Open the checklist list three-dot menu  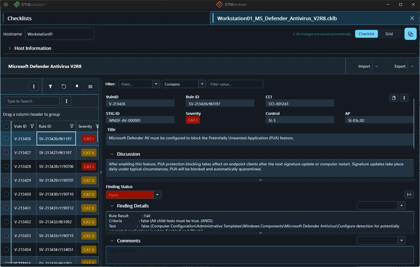34,86
